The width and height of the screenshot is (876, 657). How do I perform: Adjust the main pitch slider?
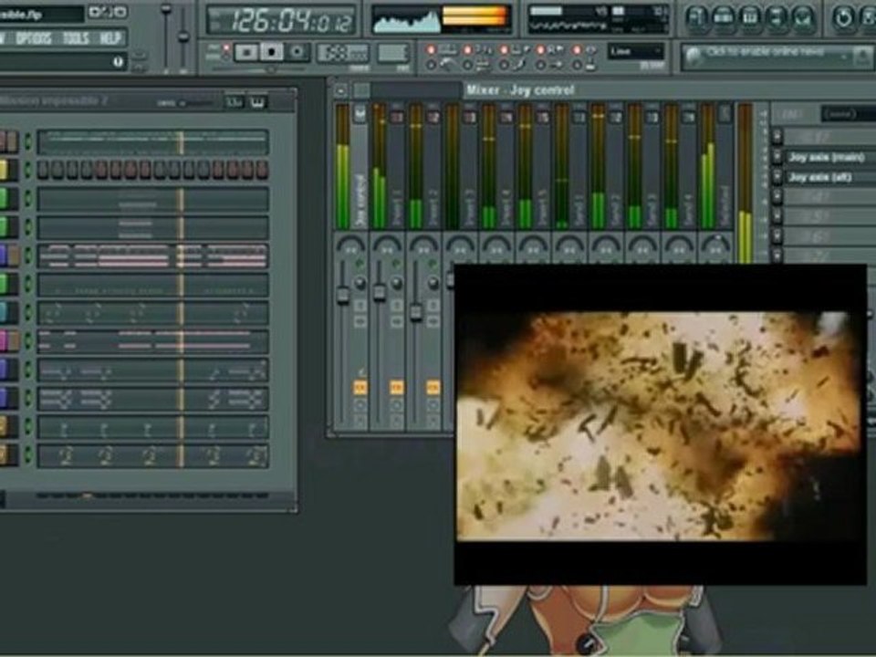click(x=183, y=36)
